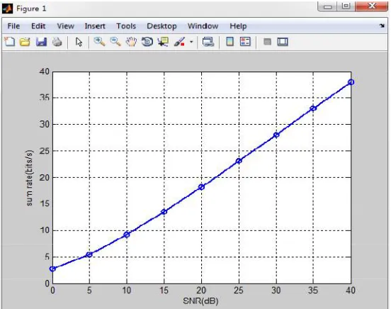Show plot tools and dock figure
The width and height of the screenshot is (391, 309).
coord(283,42)
